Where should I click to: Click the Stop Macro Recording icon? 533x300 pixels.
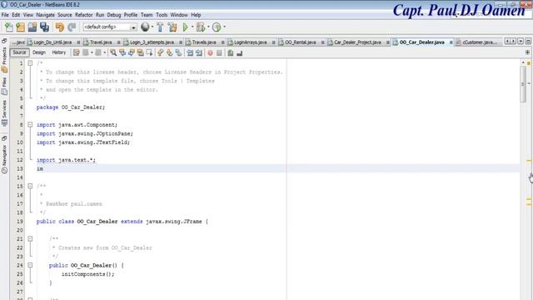pos(219,52)
